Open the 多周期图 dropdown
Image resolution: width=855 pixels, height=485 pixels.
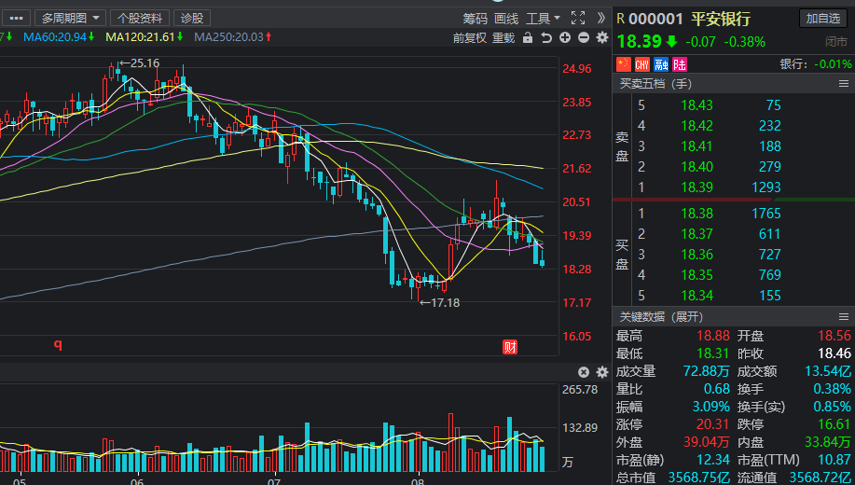70,18
